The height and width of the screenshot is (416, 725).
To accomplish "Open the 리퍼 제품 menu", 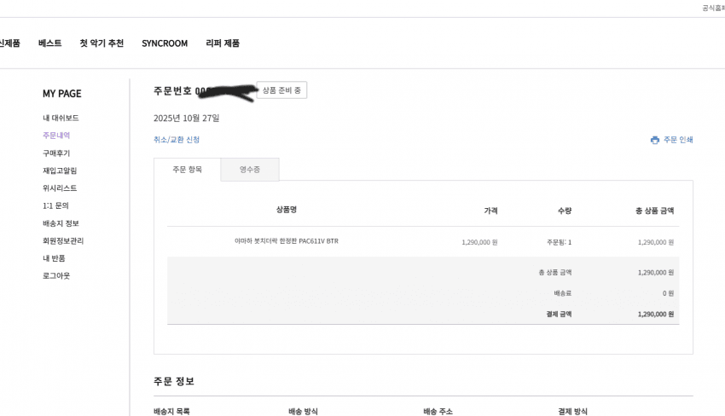I will 223,43.
